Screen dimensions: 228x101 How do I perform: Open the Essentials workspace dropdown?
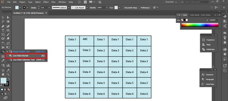click(171, 2)
